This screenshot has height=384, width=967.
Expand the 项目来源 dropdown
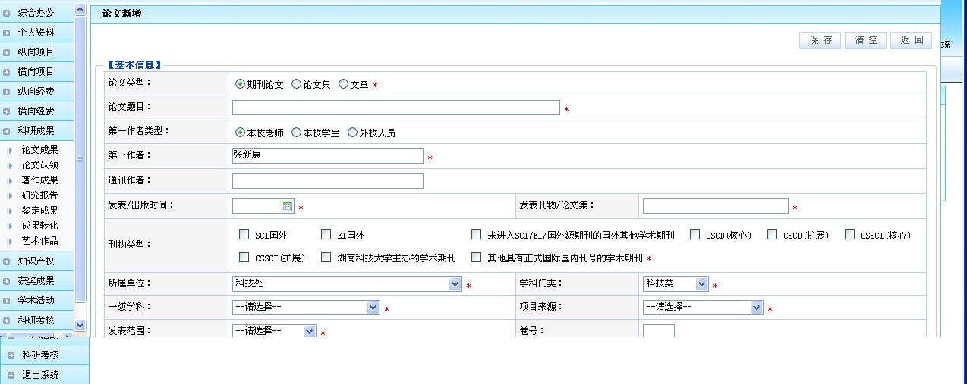(x=756, y=308)
